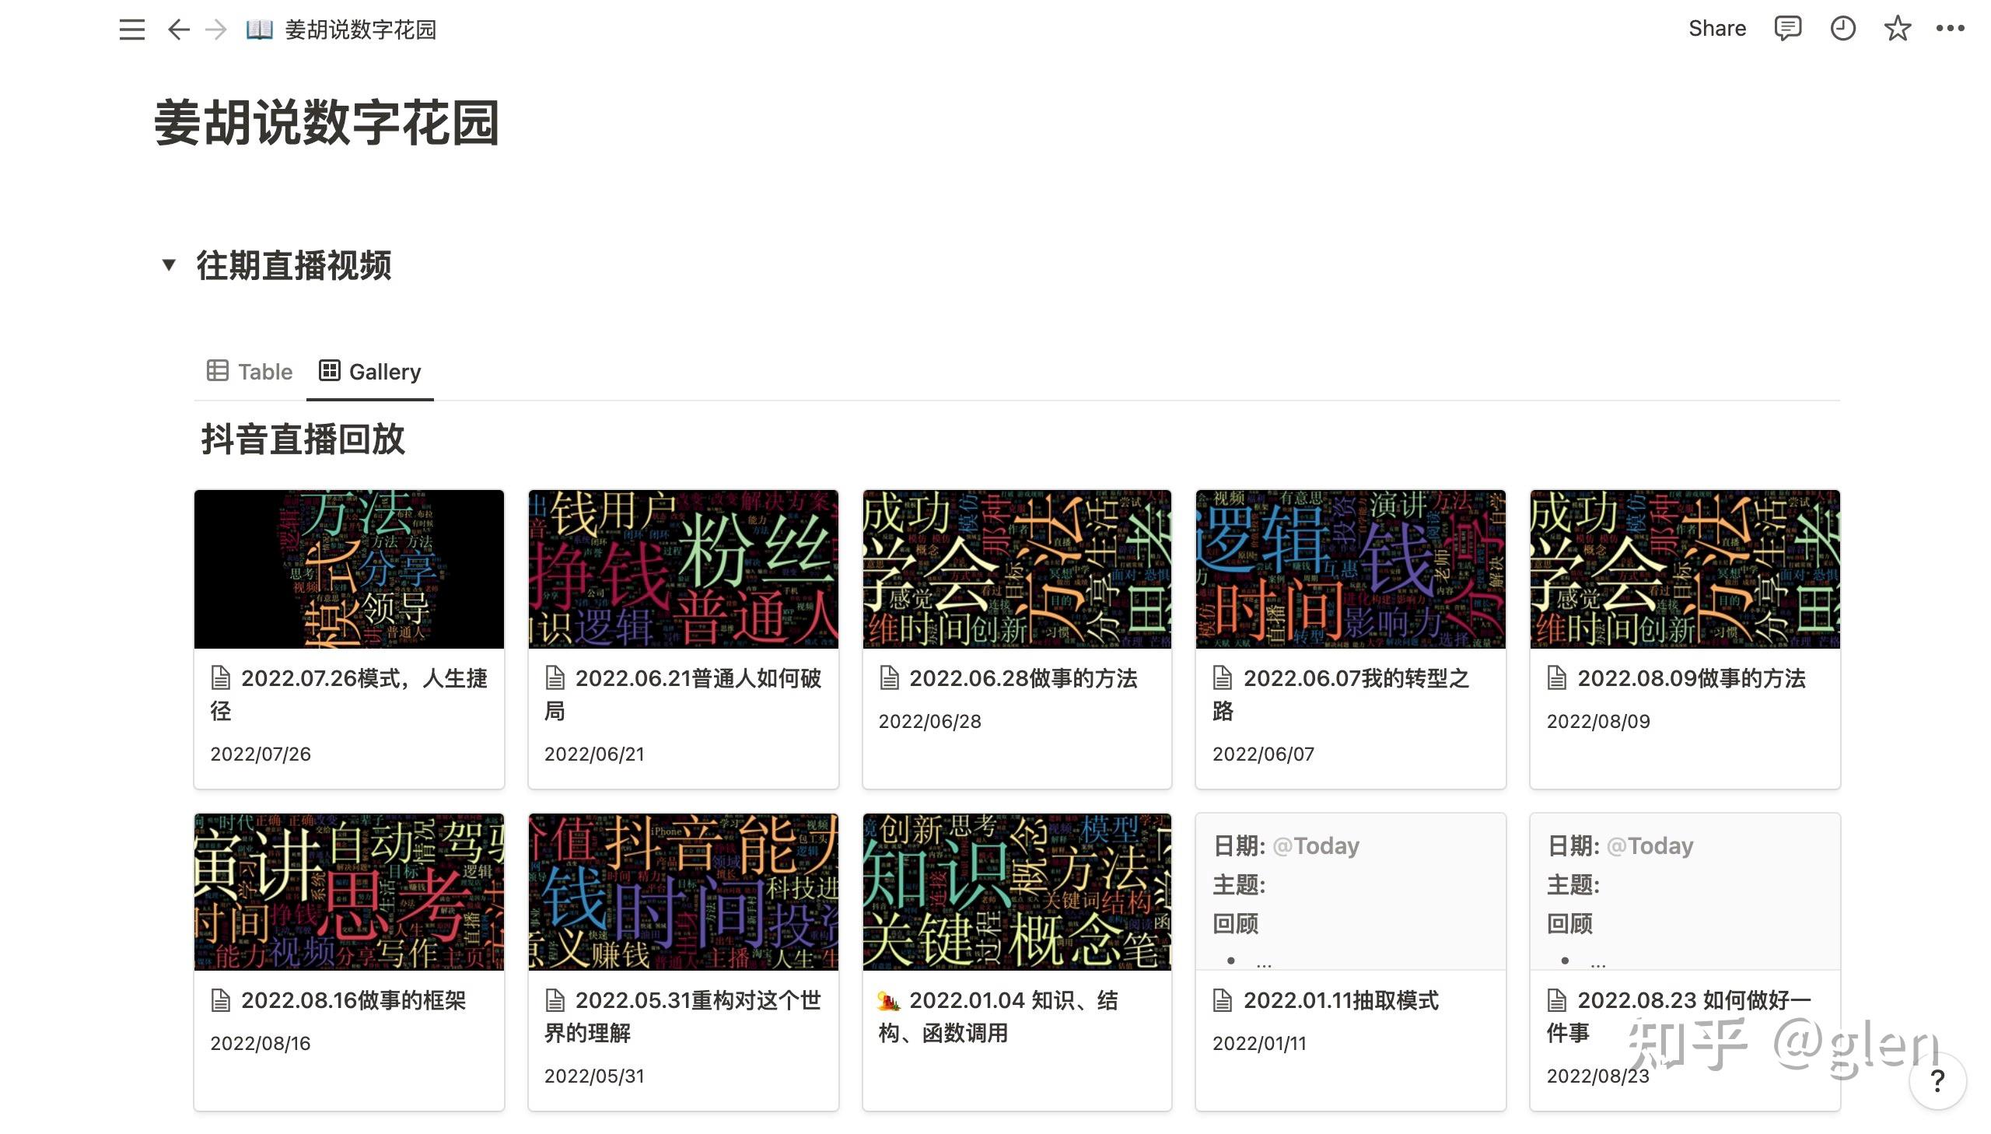Open the 2022.06.28 card cover image
The image size is (1991, 1134).
coord(1017,569)
